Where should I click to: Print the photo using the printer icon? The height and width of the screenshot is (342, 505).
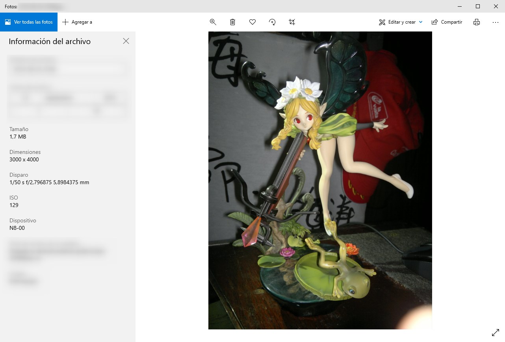tap(477, 22)
